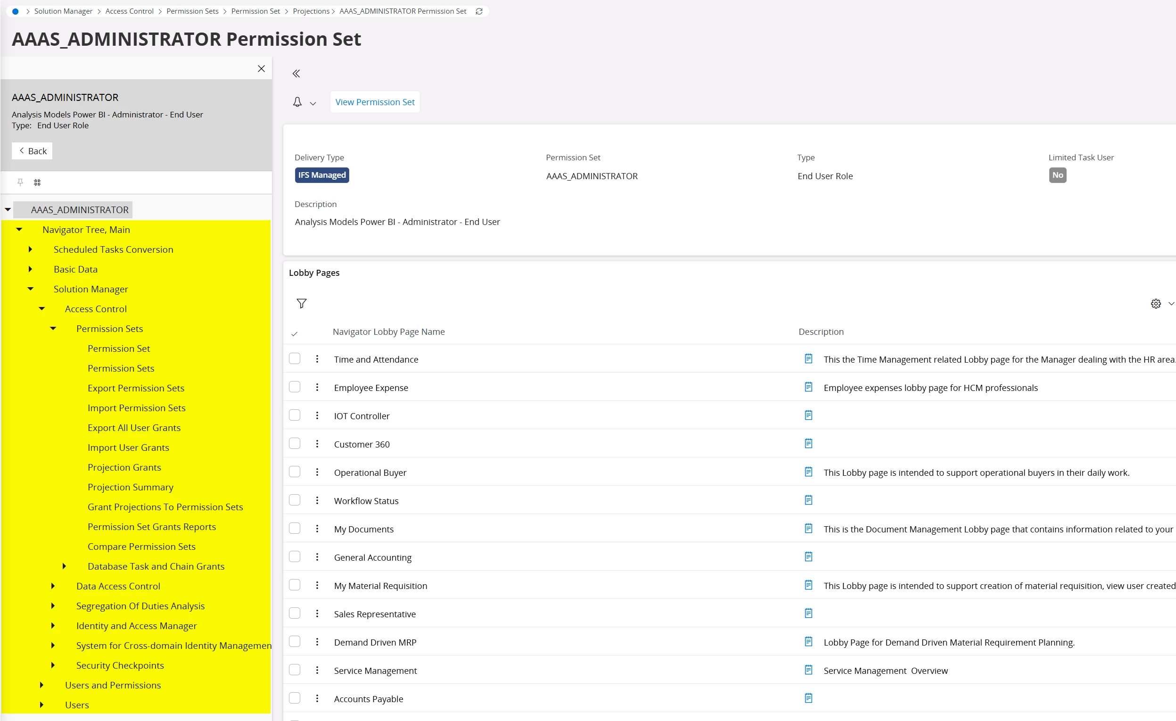Check the Accounts Payable row checkbox
This screenshot has width=1176, height=721.
click(x=295, y=697)
